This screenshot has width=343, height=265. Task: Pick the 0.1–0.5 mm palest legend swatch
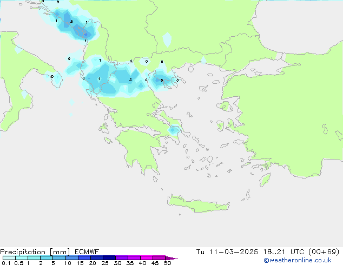pyautogui.click(x=9, y=258)
